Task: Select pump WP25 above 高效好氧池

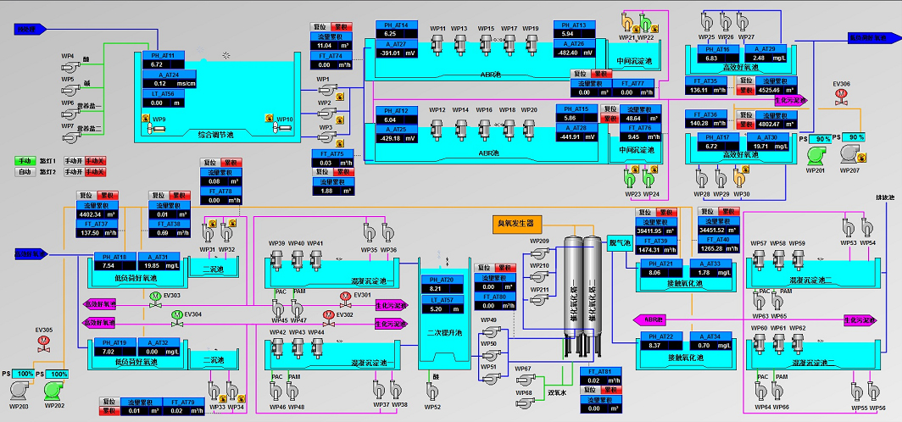Action: [707, 20]
